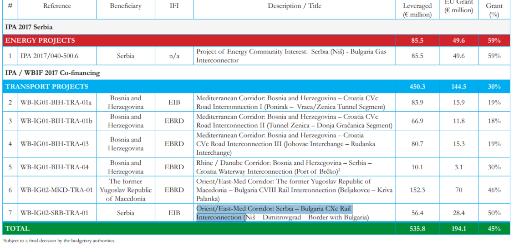
Task: Click the "Rhine / Danube Corridor" description
Action: click(x=284, y=167)
